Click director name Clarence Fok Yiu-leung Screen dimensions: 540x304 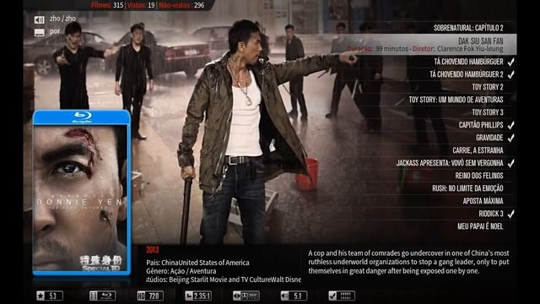(470, 49)
